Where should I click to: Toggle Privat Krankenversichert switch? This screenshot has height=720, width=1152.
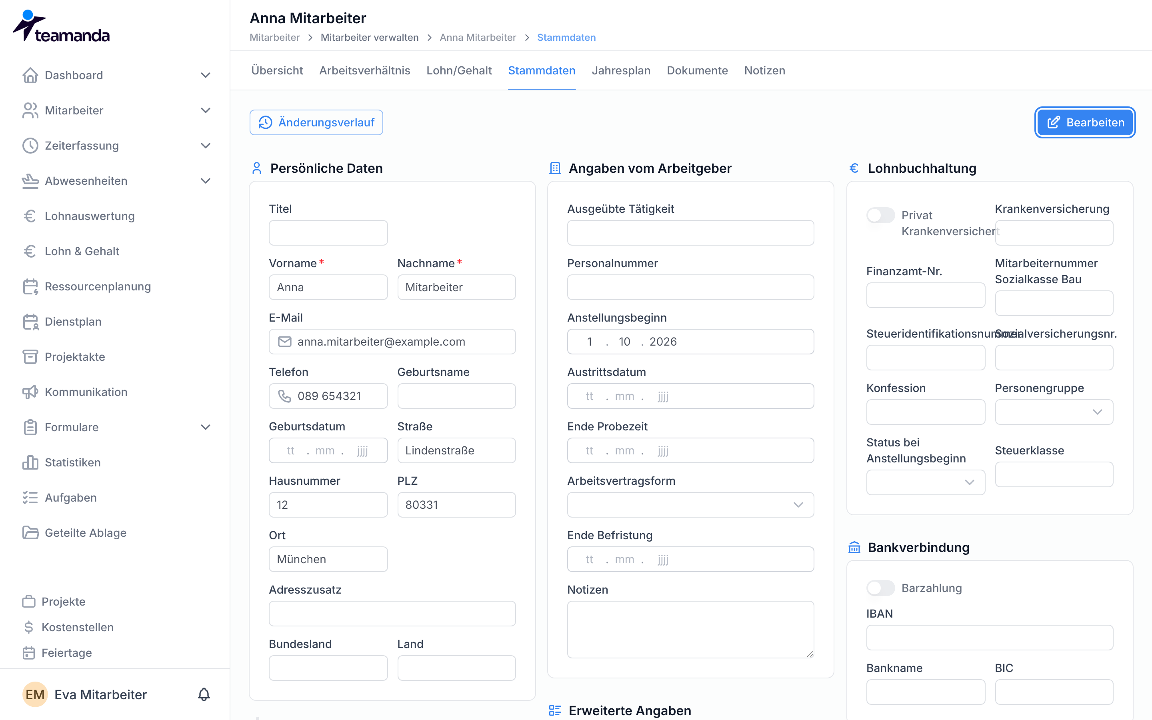[x=880, y=215]
